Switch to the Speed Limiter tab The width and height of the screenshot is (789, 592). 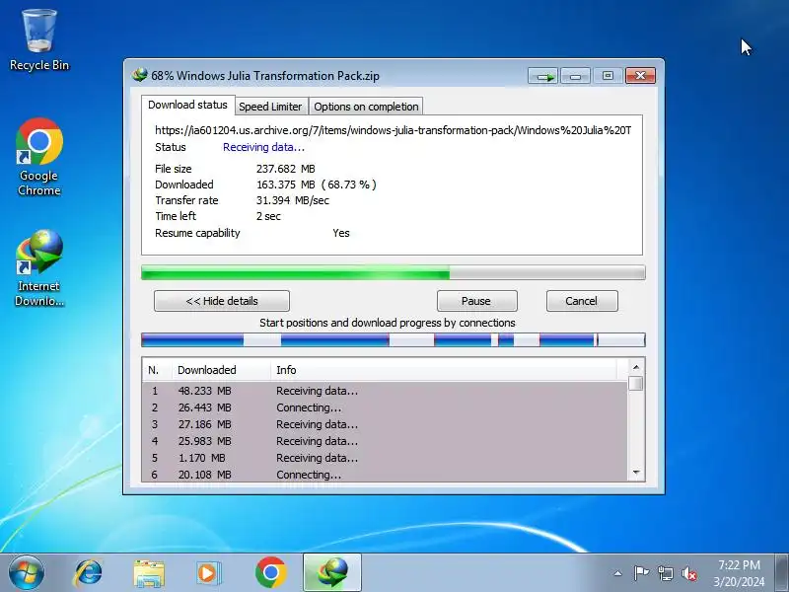[270, 107]
